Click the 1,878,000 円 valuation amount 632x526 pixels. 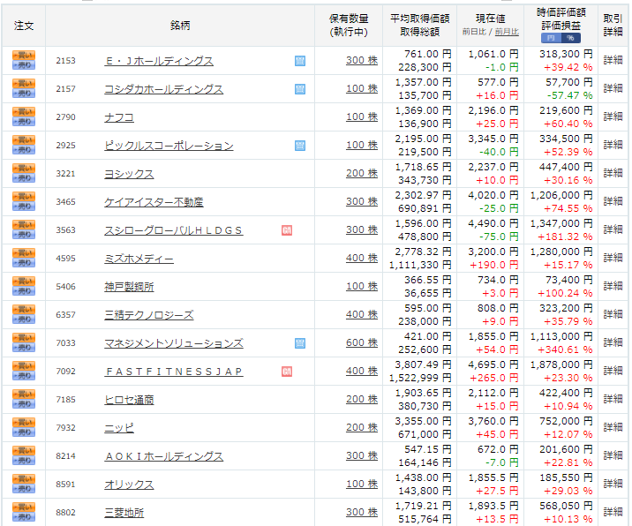tap(561, 364)
